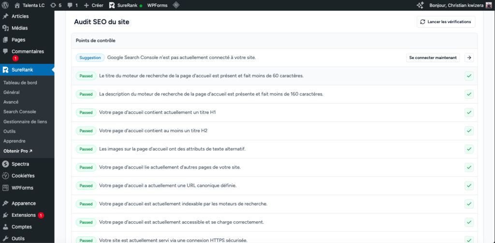495x243 pixels.
Task: Click the Points de contrôle header
Action: click(x=95, y=41)
